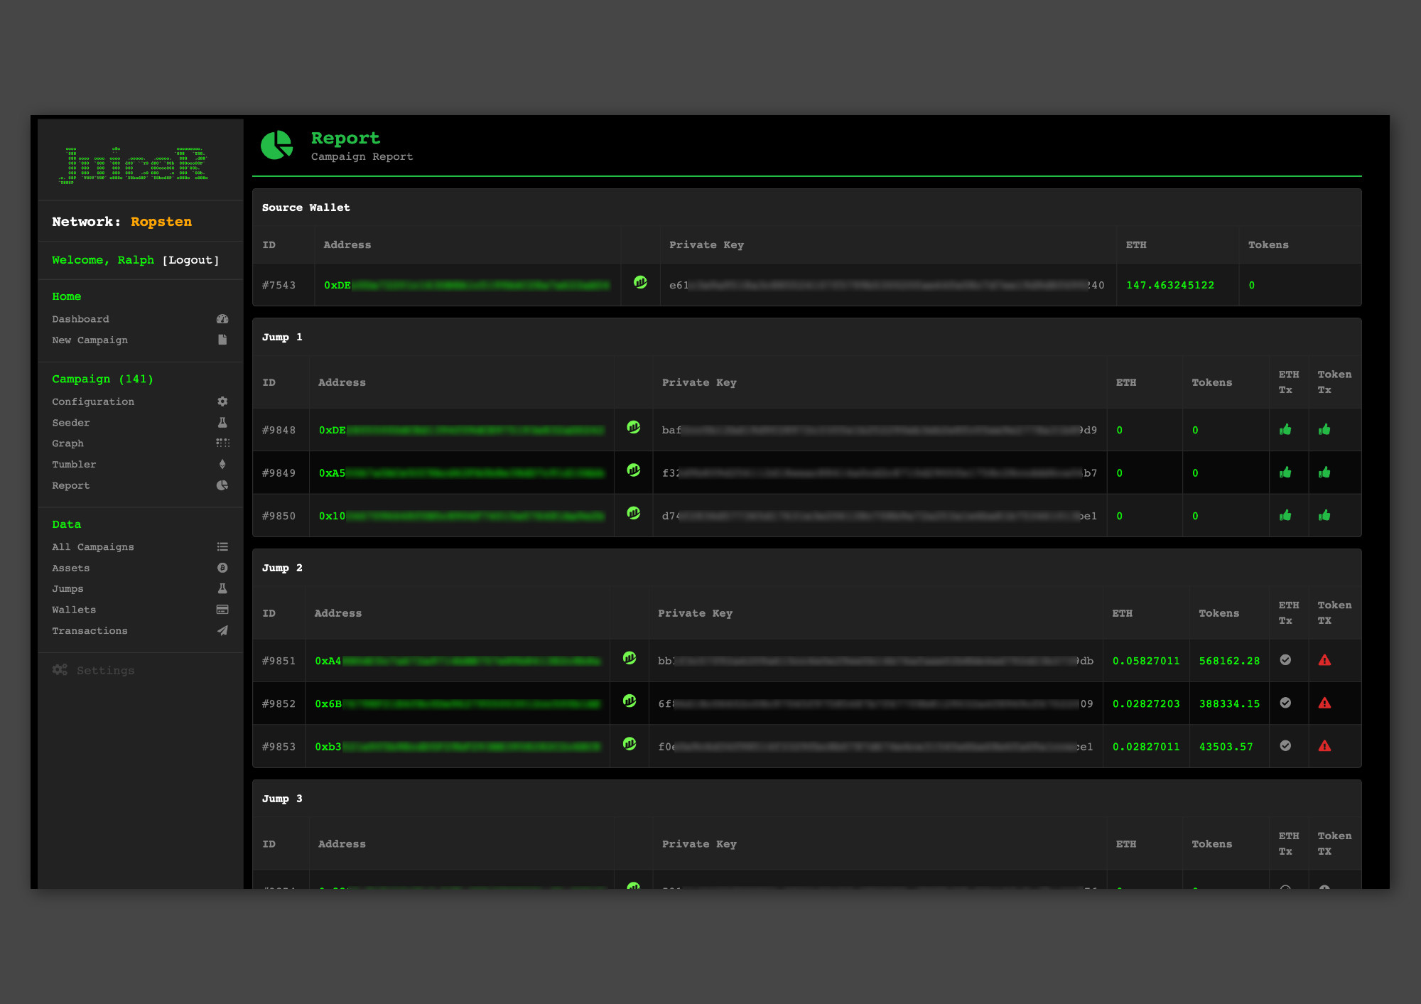Screen dimensions: 1421x1004
Task: Click the Tumbler Ethereum icon
Action: (x=222, y=464)
